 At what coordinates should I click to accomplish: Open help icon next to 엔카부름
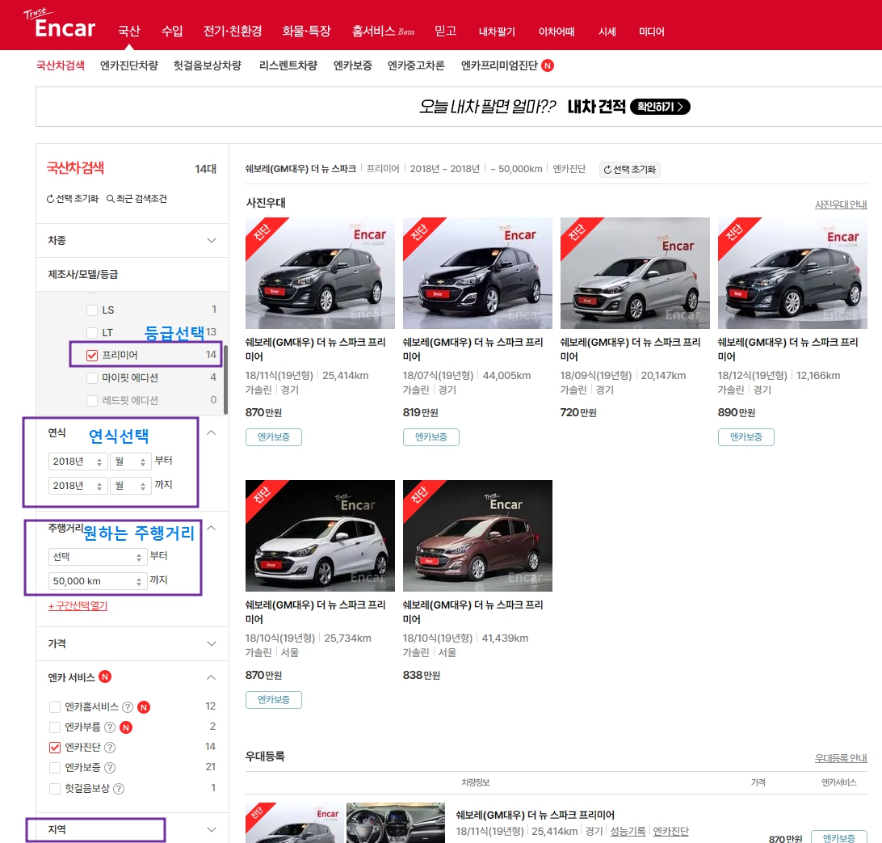click(110, 727)
